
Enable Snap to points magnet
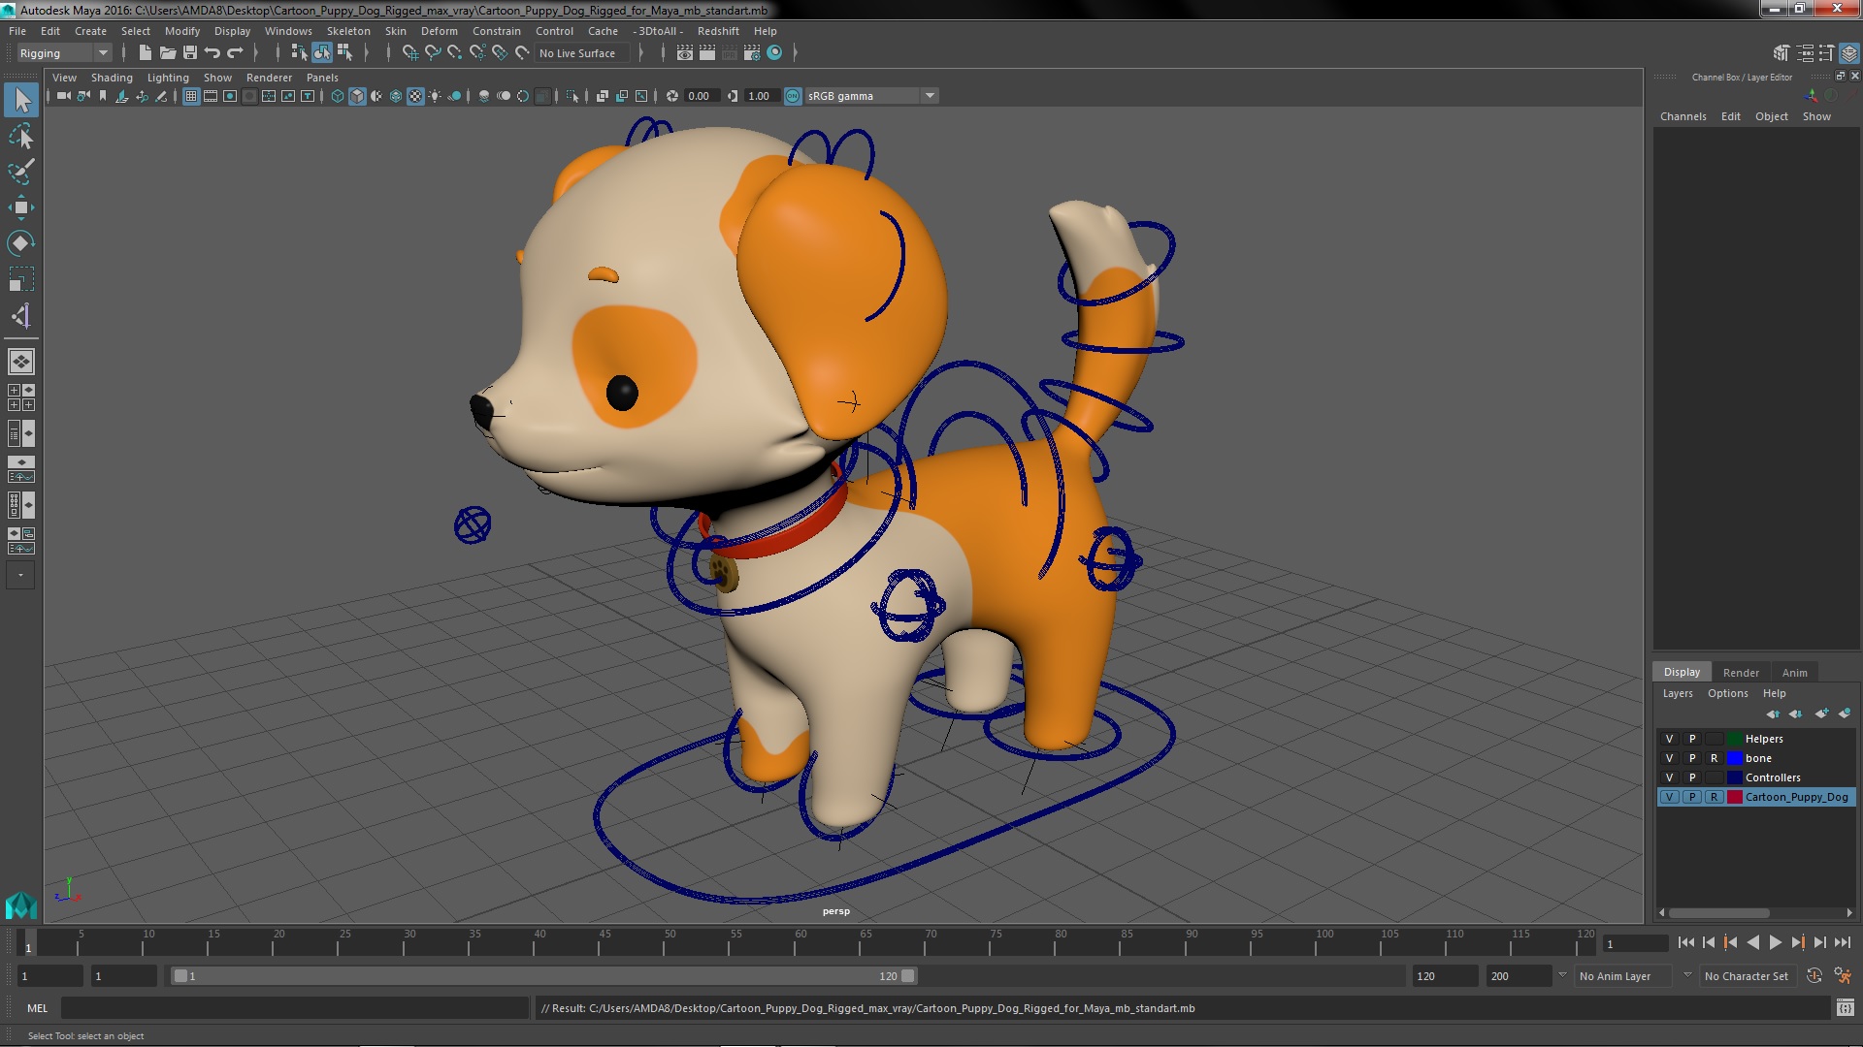coord(455,53)
